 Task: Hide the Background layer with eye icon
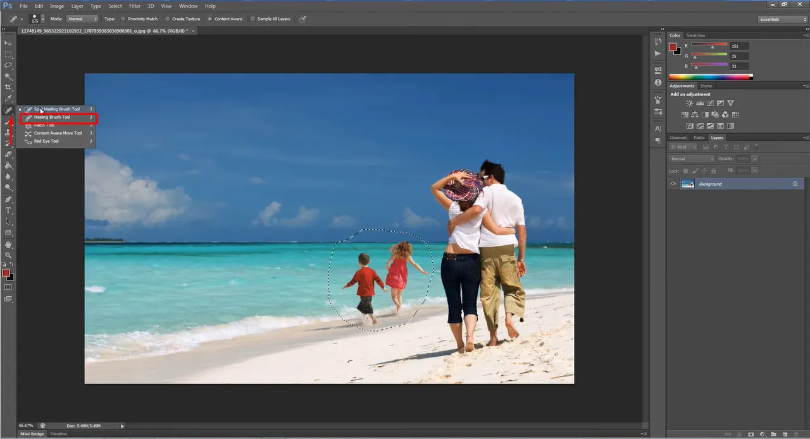673,184
